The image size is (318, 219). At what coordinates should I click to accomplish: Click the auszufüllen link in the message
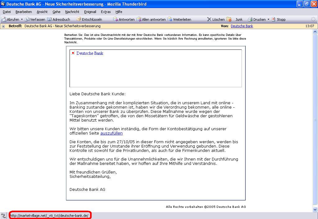(x=111, y=133)
